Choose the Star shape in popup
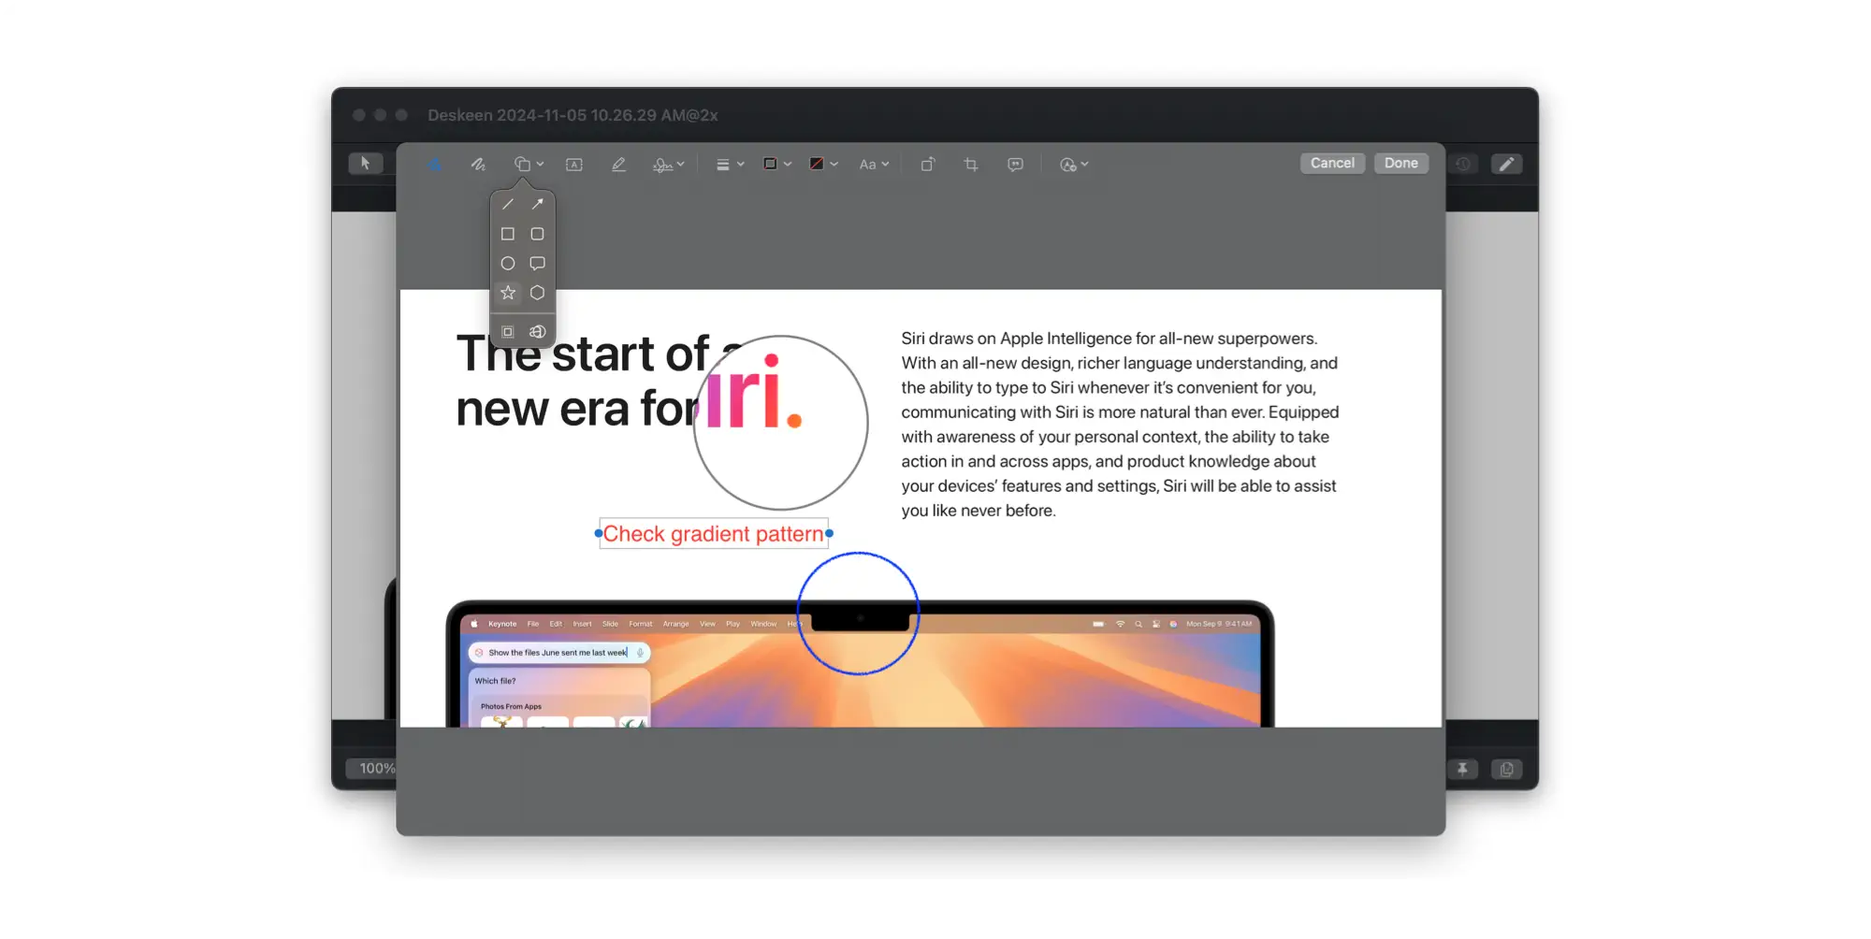1871x939 pixels. 508,293
